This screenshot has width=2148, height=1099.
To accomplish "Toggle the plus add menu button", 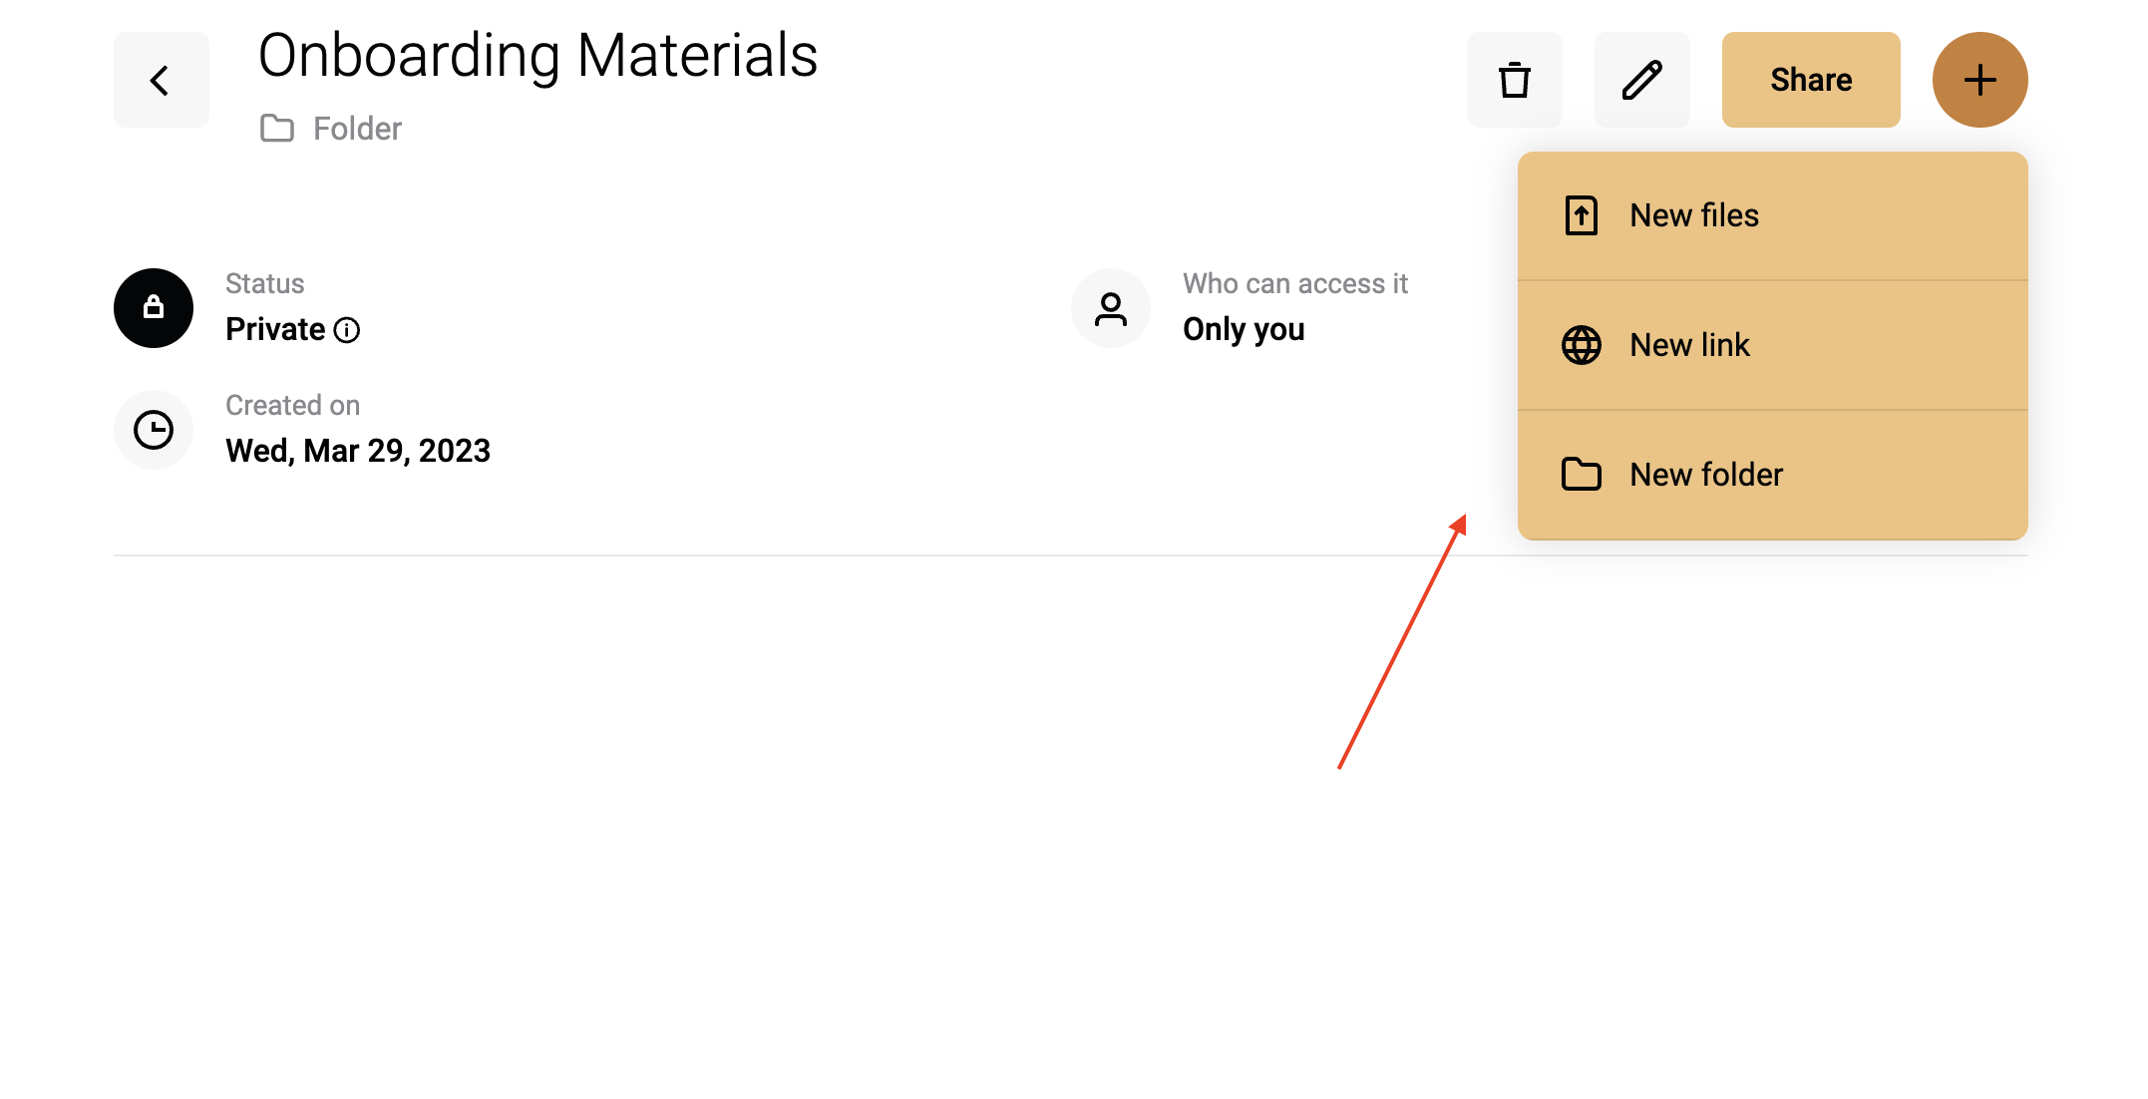I will [1979, 80].
